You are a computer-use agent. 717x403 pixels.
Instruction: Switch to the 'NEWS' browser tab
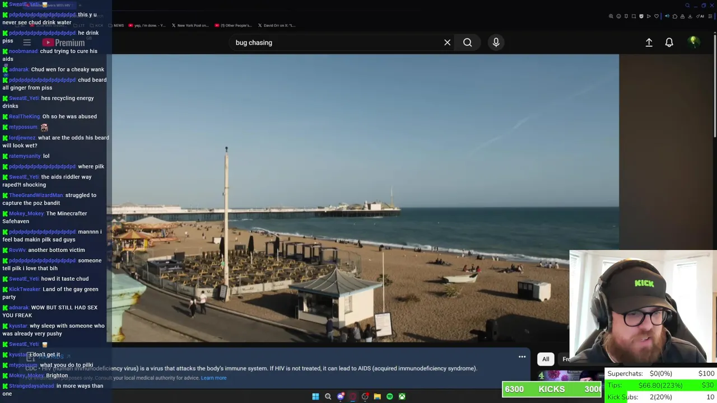(116, 25)
